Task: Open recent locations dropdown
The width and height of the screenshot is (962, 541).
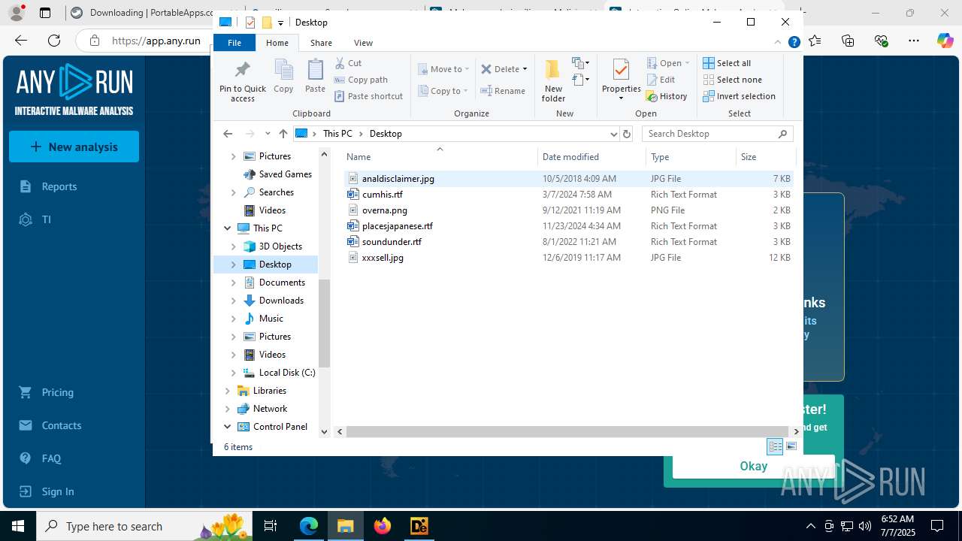Action: (268, 134)
